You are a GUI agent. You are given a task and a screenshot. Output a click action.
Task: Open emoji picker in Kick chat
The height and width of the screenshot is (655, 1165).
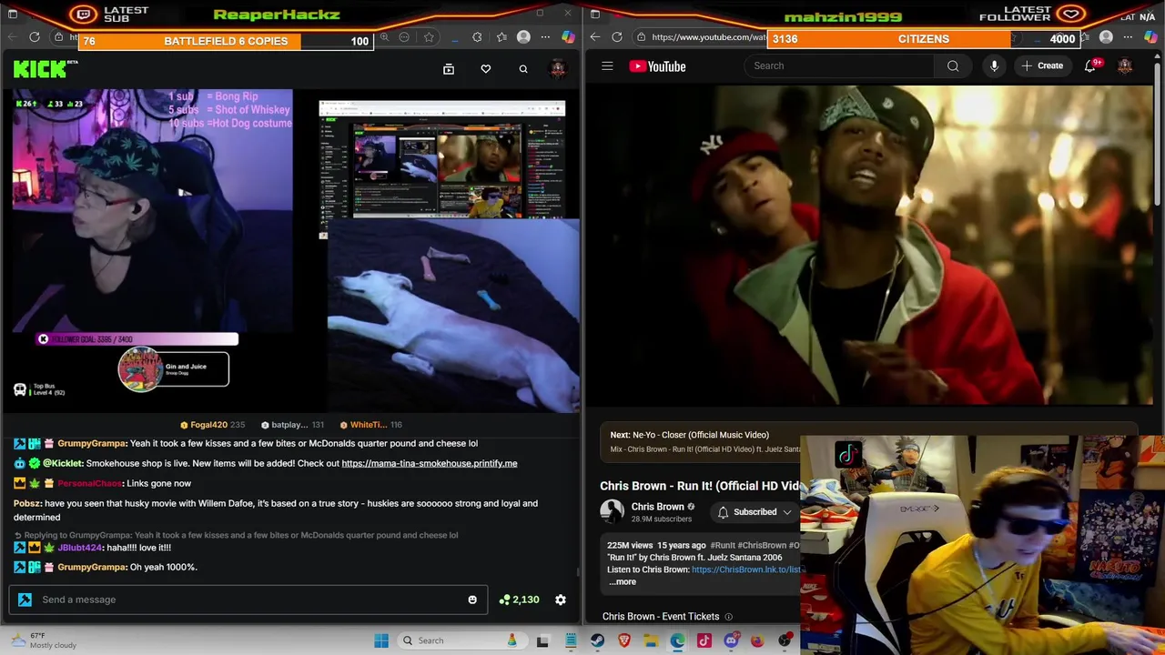pyautogui.click(x=472, y=600)
